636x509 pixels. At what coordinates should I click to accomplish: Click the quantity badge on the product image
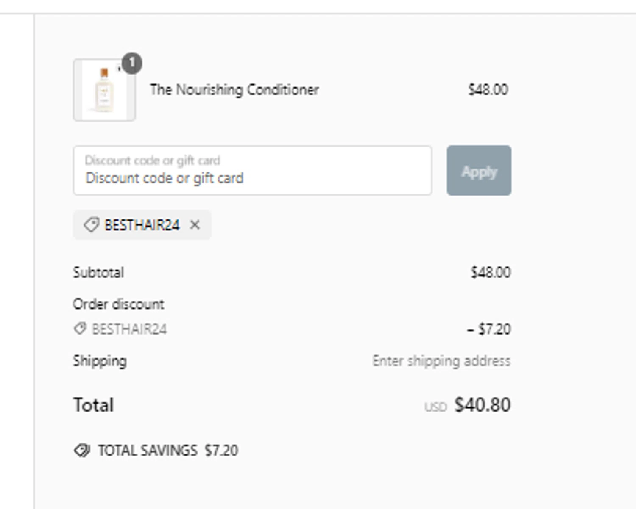tap(132, 64)
